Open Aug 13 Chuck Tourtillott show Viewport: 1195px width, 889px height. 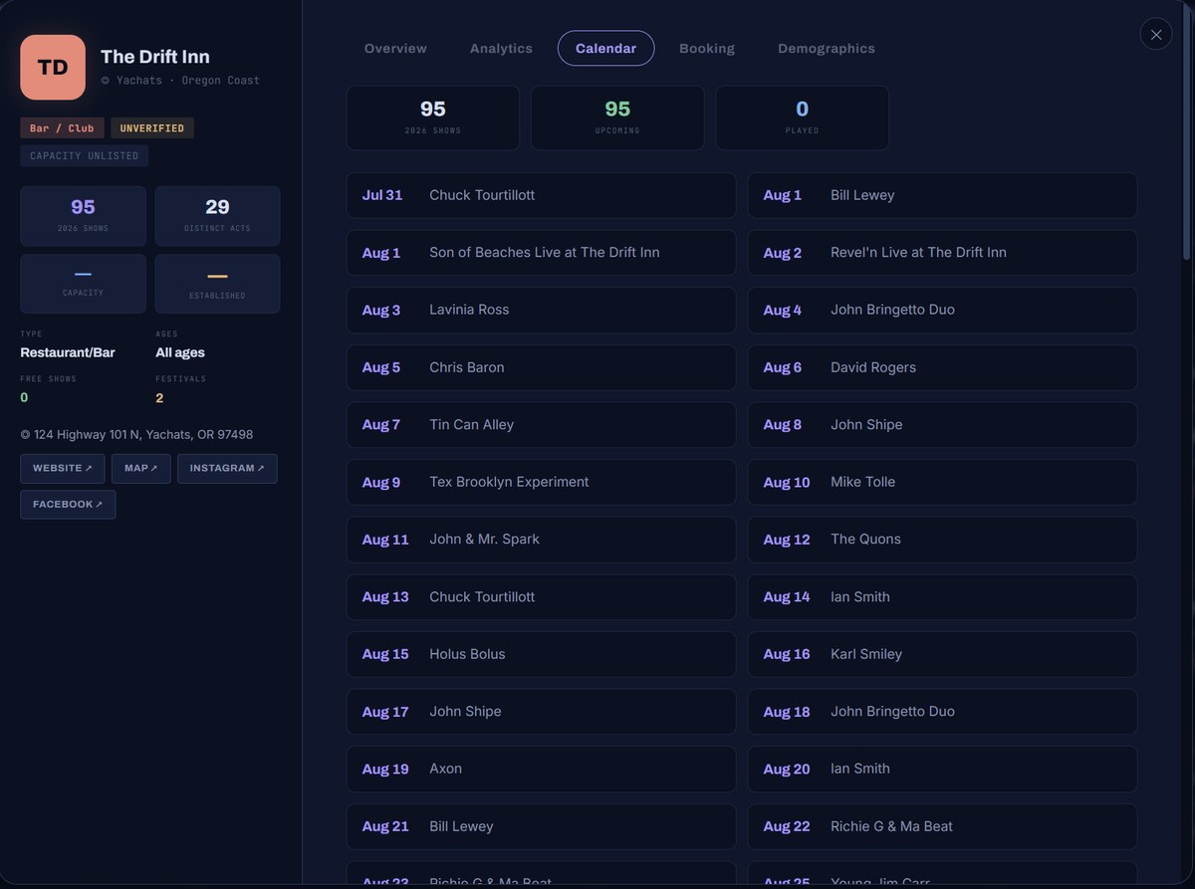(x=541, y=597)
